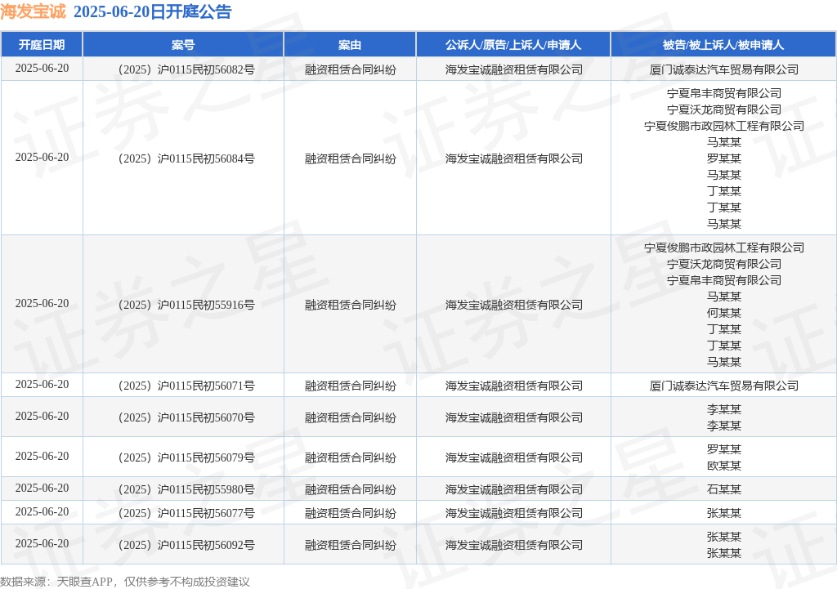Click 海发宝诚融资租赁有限公司 in the 56092号 row
The width and height of the screenshot is (837, 589).
click(x=513, y=545)
